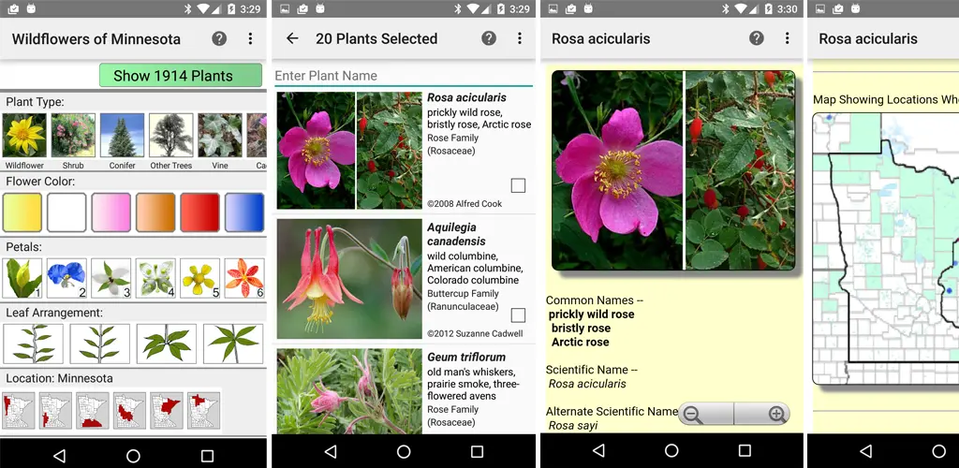Screen dimensions: 959x468
Task: Tap Android back button on first screen
Action: (x=59, y=455)
